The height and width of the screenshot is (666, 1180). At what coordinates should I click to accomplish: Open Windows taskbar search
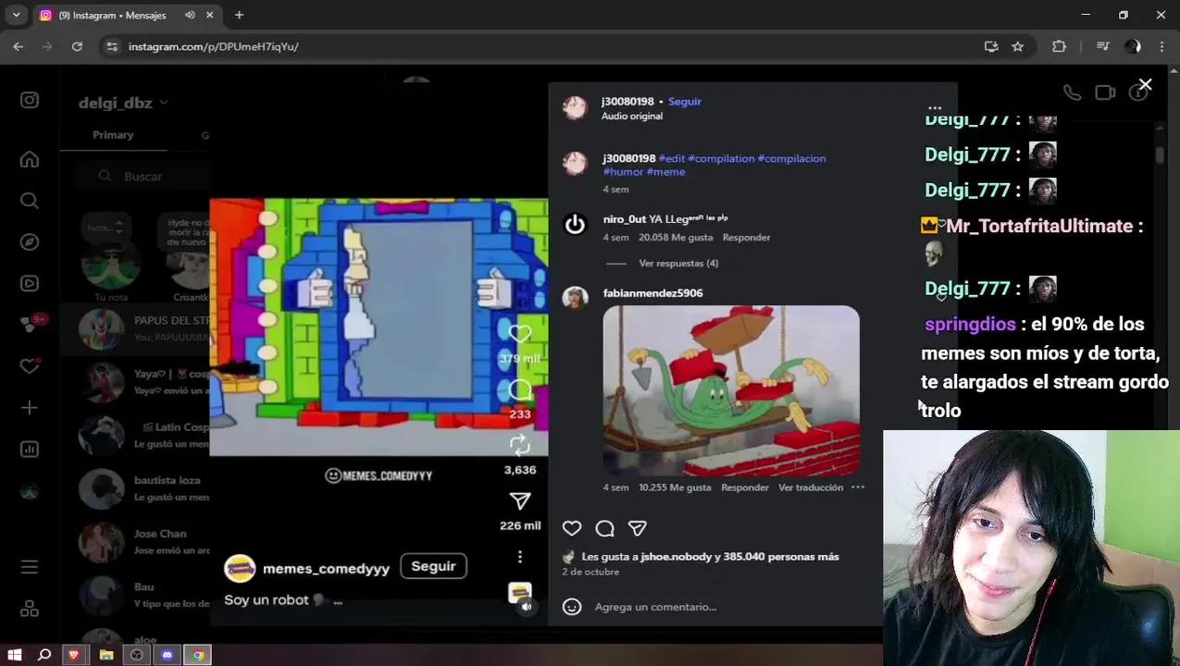coord(43,655)
